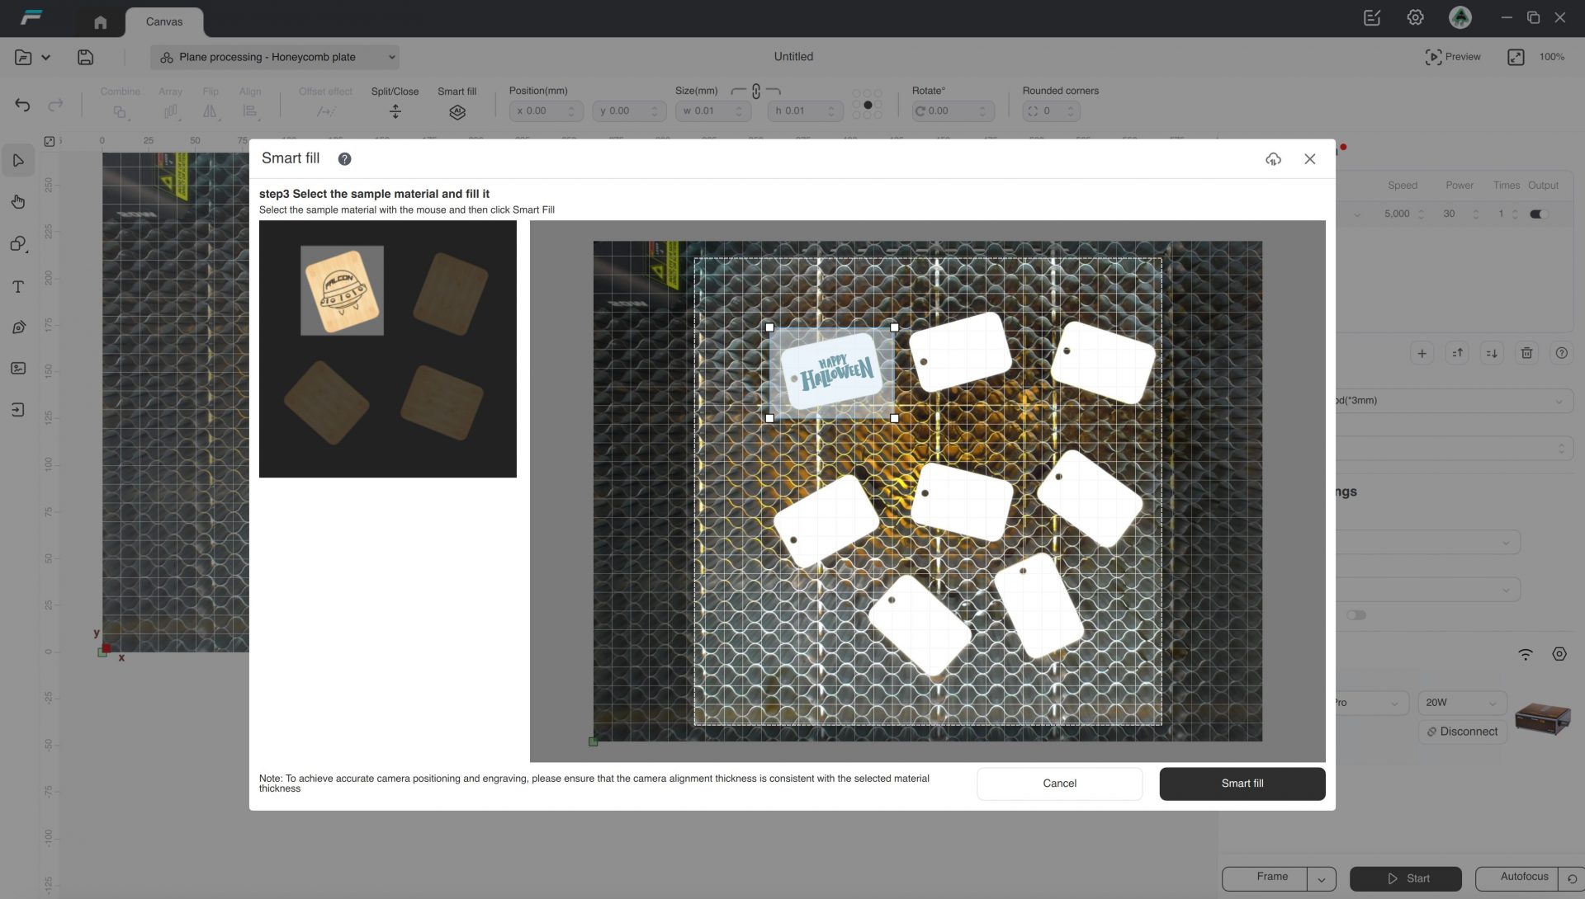Click the Cancel button in dialog

pos(1059,784)
